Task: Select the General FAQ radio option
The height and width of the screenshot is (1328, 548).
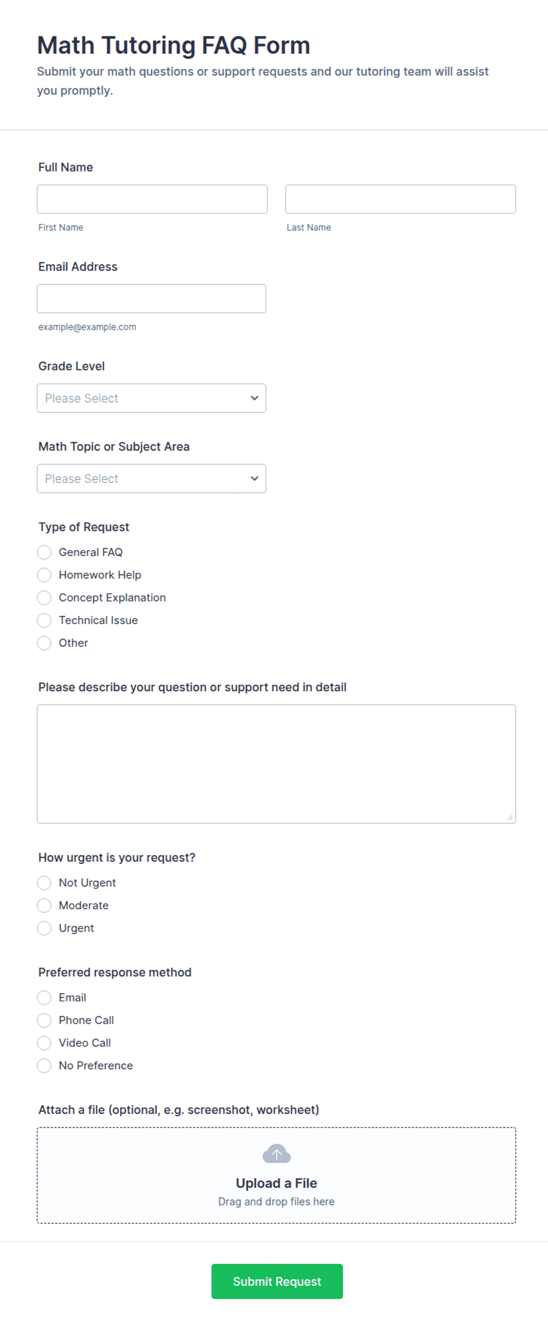Action: coord(44,552)
